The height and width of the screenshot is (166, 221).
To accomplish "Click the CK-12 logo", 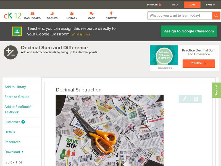I will pos(12,15).
